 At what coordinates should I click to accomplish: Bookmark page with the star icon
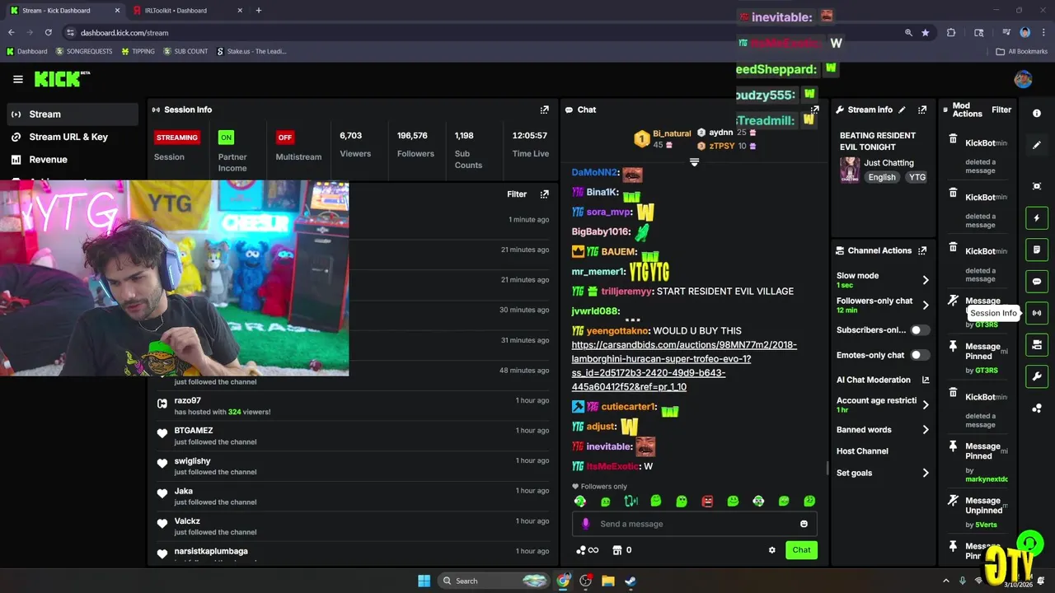(x=926, y=33)
